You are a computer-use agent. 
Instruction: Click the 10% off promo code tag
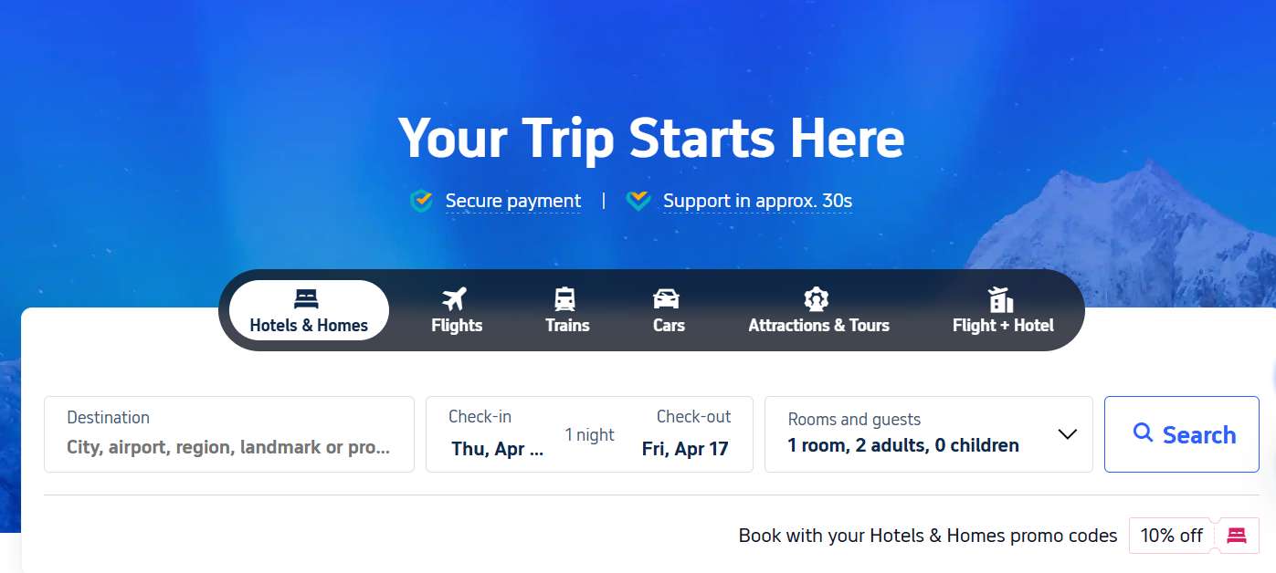1172,536
